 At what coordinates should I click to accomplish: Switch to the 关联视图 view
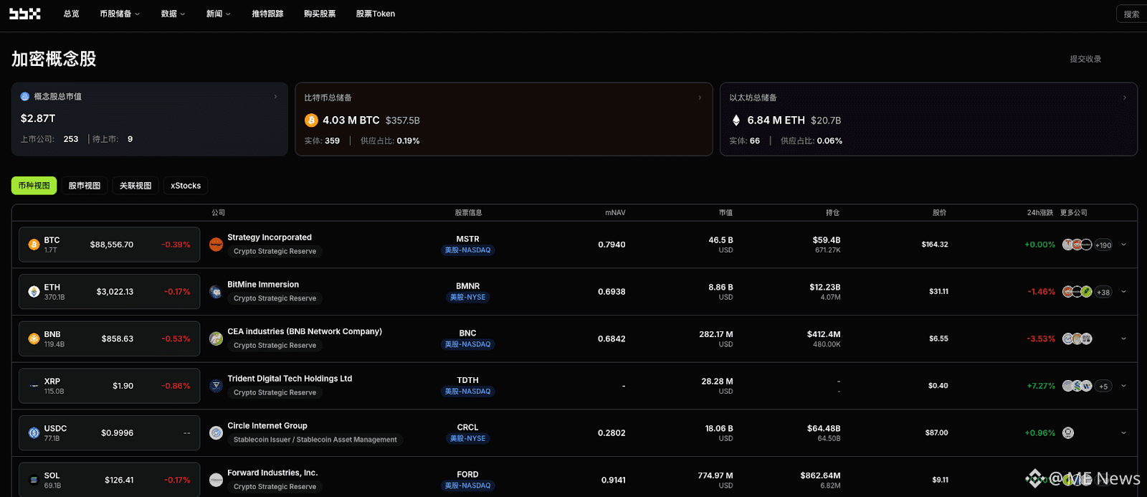pyautogui.click(x=135, y=186)
